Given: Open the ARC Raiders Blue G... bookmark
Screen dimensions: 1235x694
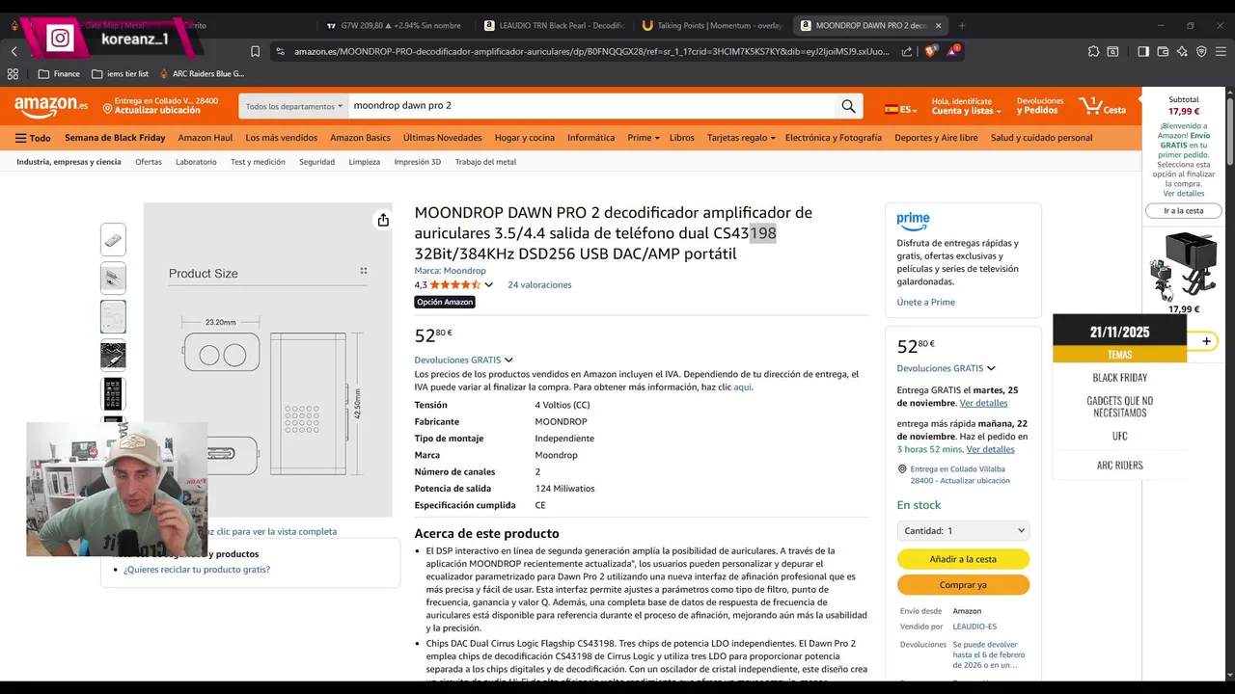Looking at the screenshot, I should point(202,73).
